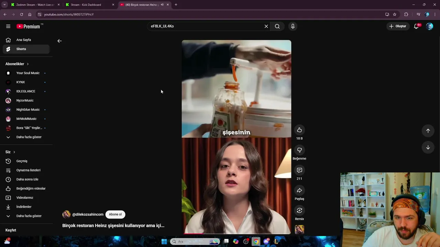The width and height of the screenshot is (440, 247).
Task: Go to next Short with down arrow
Action: pos(428,147)
